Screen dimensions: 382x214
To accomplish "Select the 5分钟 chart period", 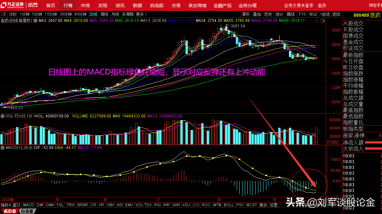I will tap(37, 14).
